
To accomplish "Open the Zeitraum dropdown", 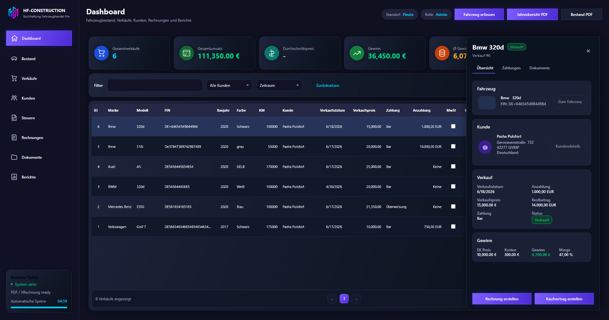I will click(279, 85).
